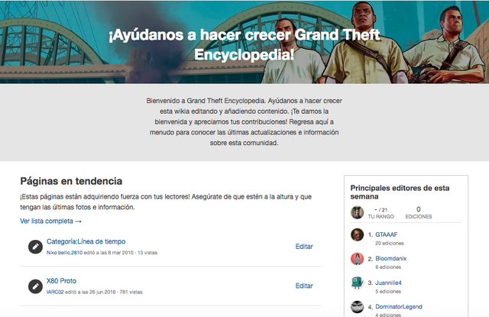Open X80 Proto page link
This screenshot has height=317, width=489.
61,281
